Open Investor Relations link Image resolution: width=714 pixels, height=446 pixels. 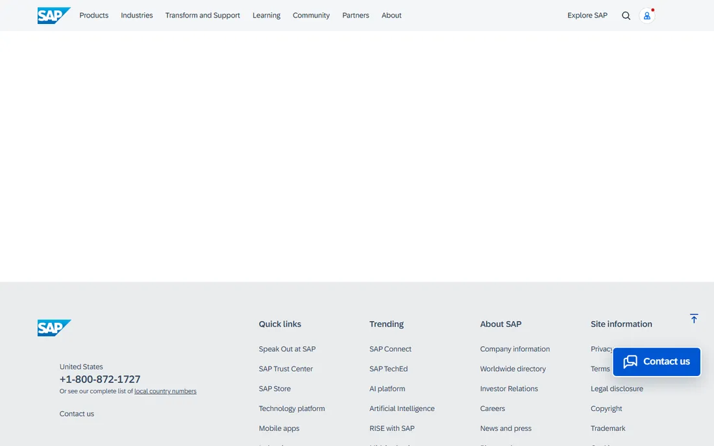tap(509, 389)
